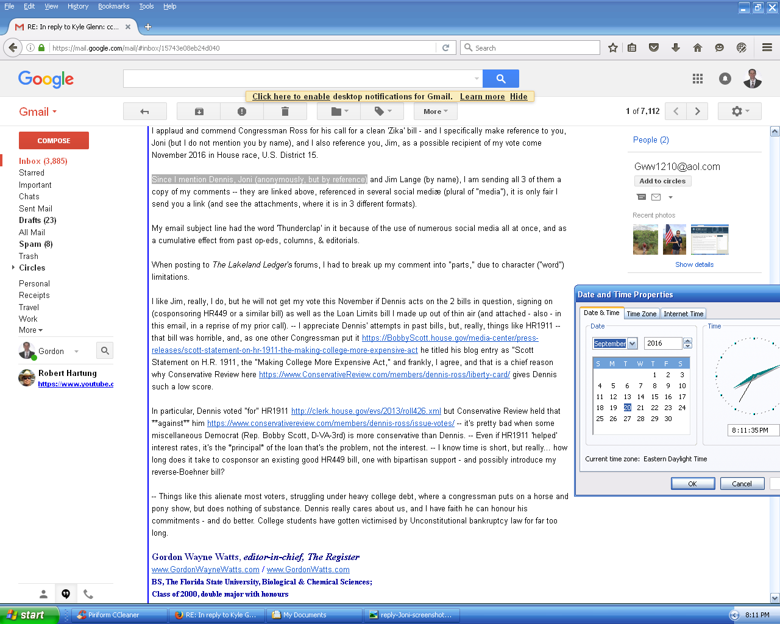
Task: Open the Gmail settings gear dropdown
Action: [x=740, y=112]
